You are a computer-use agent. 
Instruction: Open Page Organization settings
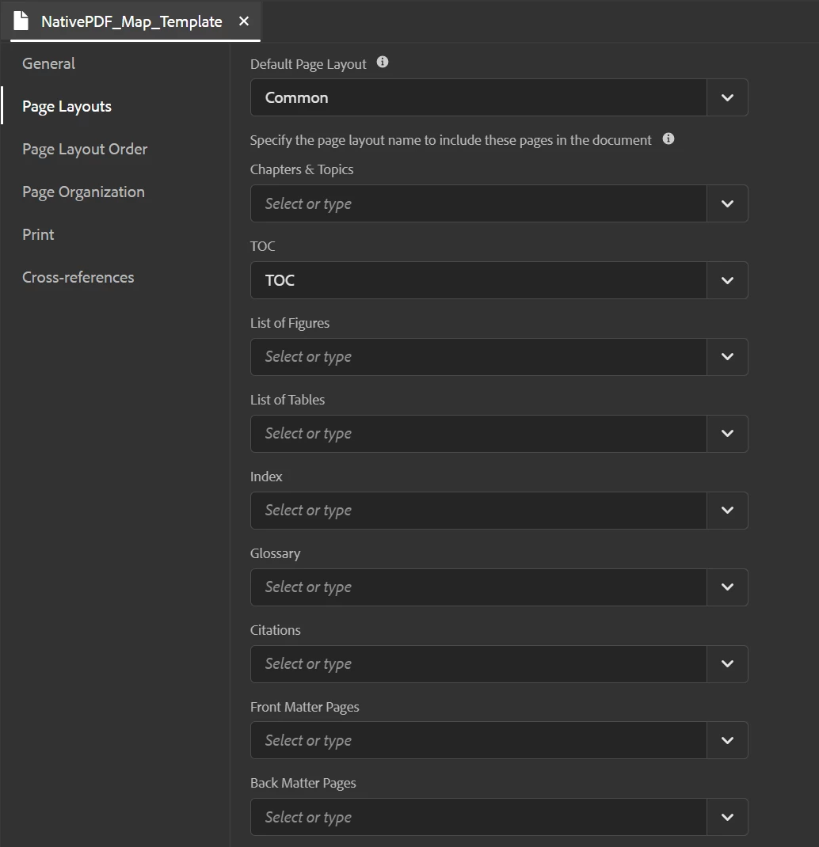coord(83,192)
